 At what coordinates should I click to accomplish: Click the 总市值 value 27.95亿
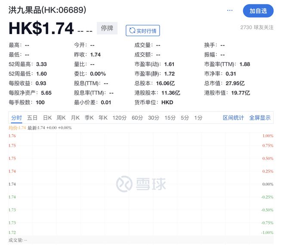pyautogui.click(x=235, y=84)
